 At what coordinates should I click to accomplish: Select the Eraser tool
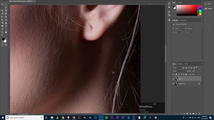point(6,20)
